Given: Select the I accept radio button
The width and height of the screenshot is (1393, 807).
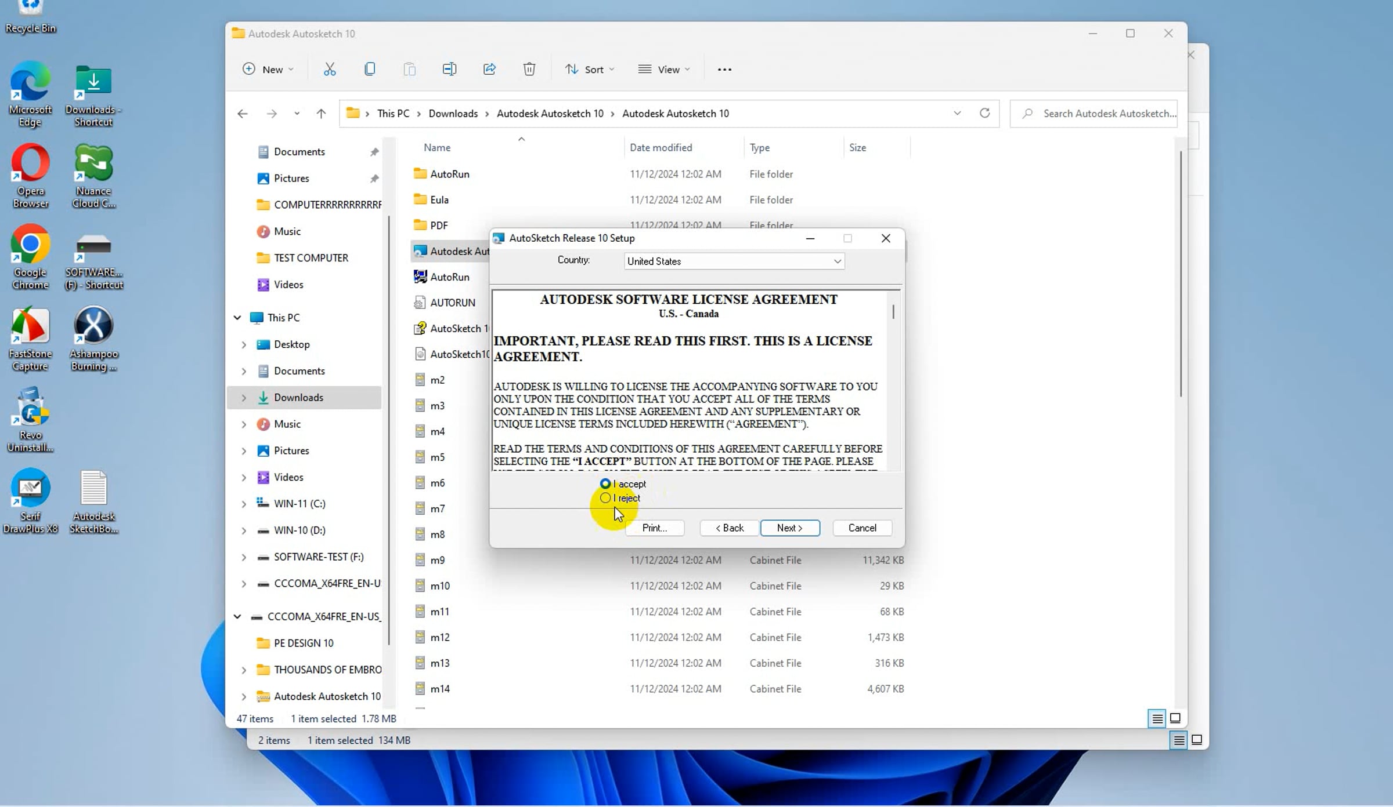Looking at the screenshot, I should (605, 483).
